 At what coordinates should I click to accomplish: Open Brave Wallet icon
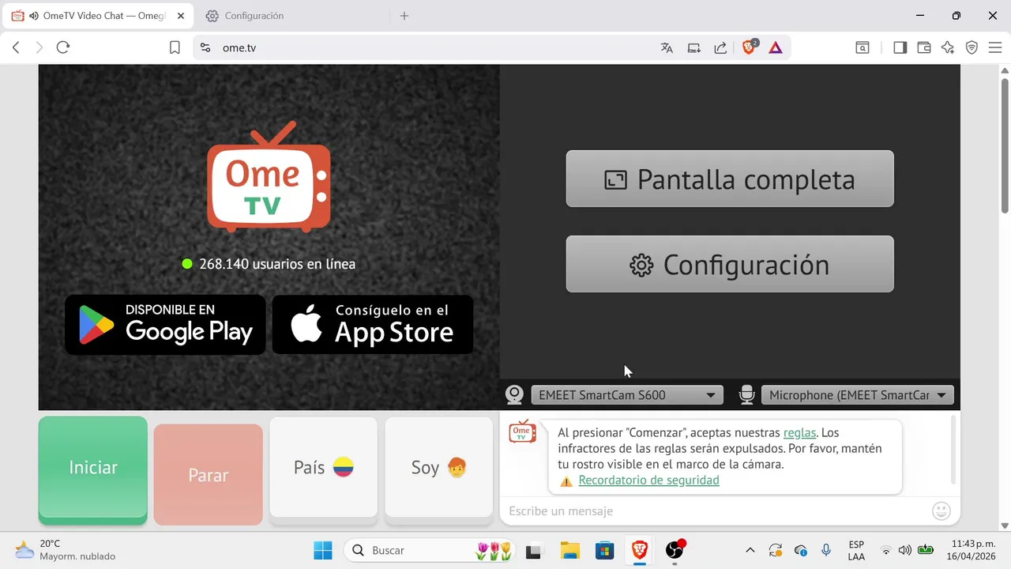coord(923,47)
